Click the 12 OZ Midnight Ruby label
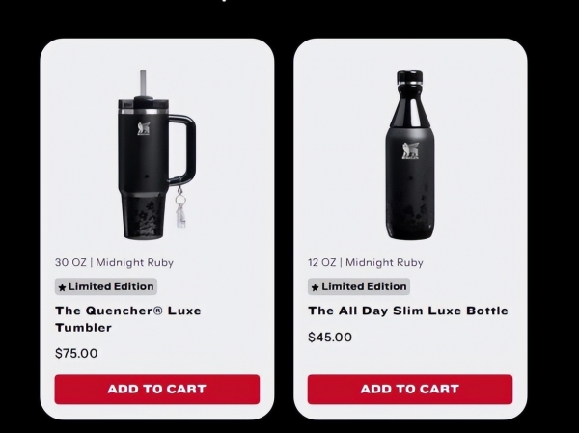 pyautogui.click(x=366, y=263)
